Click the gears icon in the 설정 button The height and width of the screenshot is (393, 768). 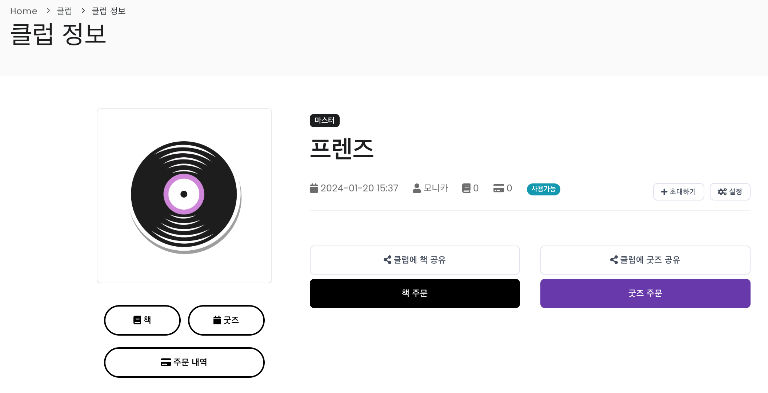[x=722, y=192]
